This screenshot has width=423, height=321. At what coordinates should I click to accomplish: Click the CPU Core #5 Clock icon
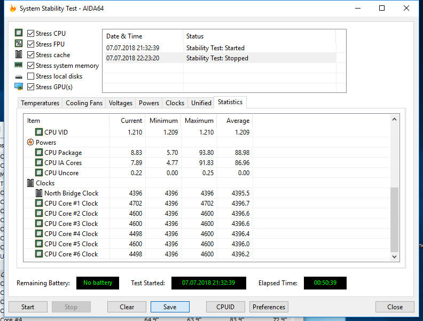(39, 244)
